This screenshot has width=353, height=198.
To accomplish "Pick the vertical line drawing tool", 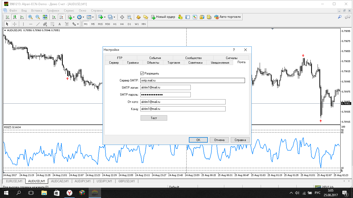I will (23, 24).
